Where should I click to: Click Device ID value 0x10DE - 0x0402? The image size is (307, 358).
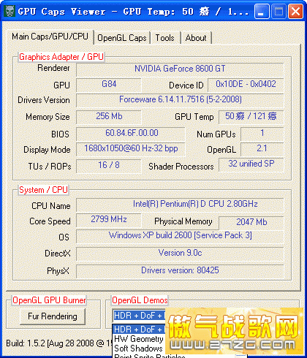(x=246, y=85)
